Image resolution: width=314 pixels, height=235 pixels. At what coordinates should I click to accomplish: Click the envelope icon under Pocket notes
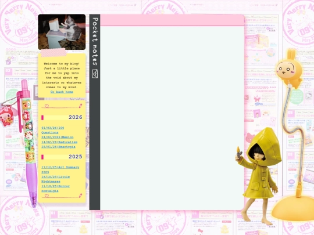click(x=95, y=74)
